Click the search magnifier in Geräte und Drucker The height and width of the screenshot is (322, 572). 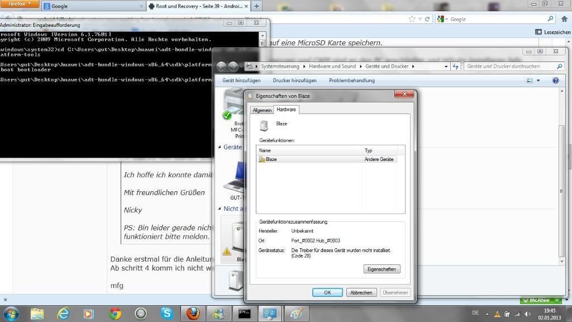[x=560, y=67]
